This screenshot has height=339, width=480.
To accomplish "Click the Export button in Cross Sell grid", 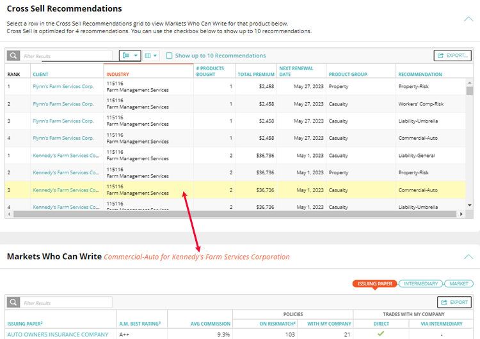I will [452, 56].
